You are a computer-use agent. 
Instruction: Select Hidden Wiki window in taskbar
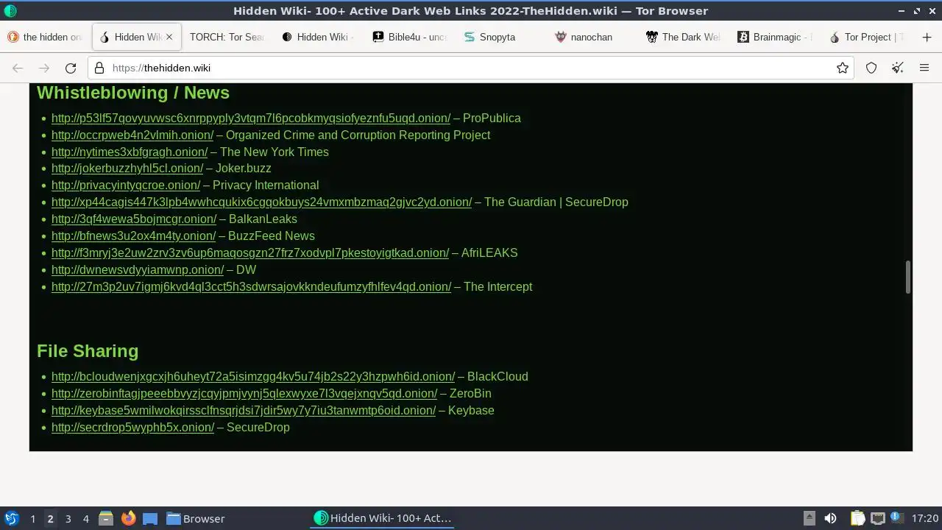point(383,518)
